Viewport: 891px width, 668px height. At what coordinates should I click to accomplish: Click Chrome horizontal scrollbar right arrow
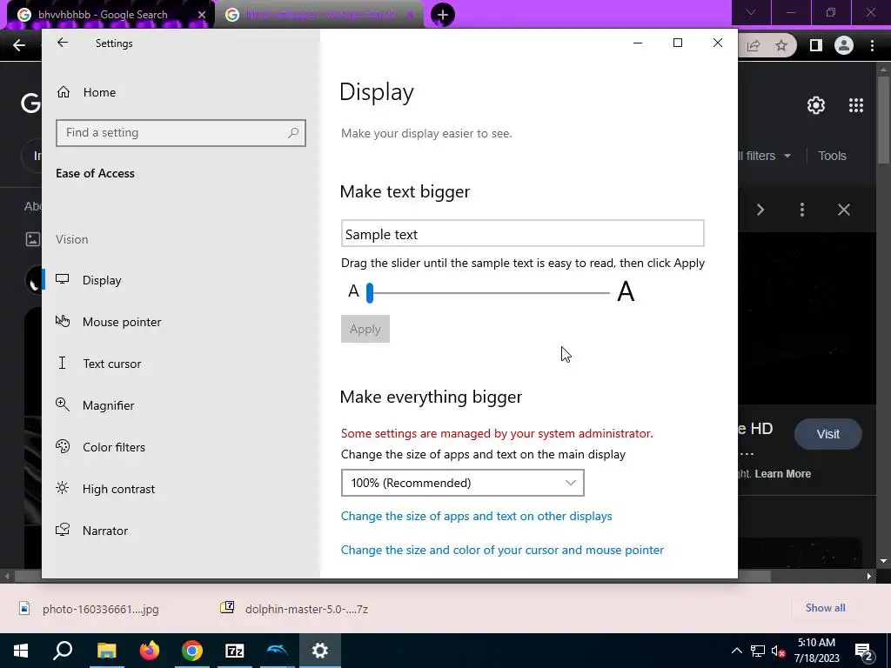[869, 576]
